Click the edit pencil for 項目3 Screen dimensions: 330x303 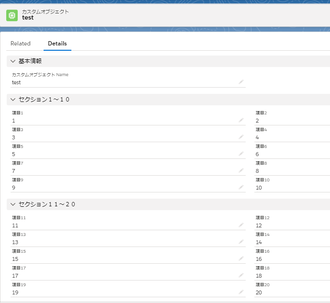click(241, 137)
